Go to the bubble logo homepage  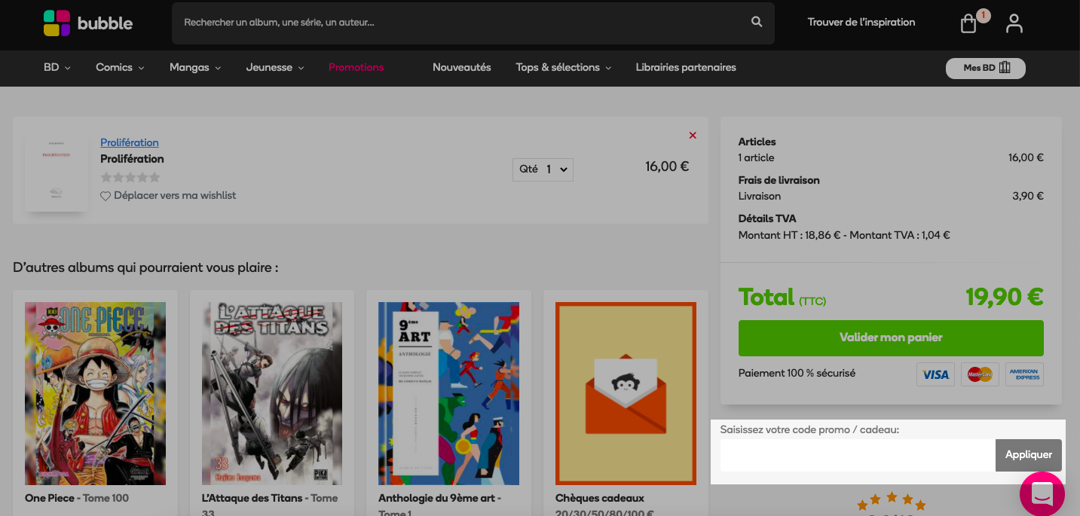(87, 23)
